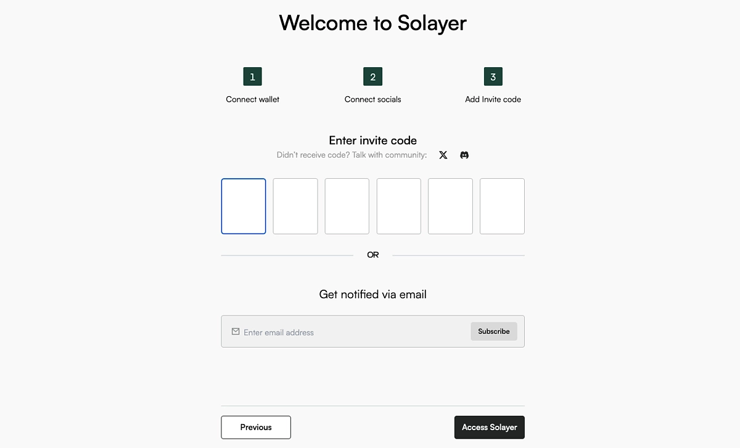Click the second invite code box
This screenshot has width=740, height=448.
pos(295,206)
